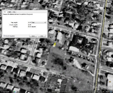This screenshot has width=113, height=93.
Task: Click the Save button in Ruler
Action: 33,36
